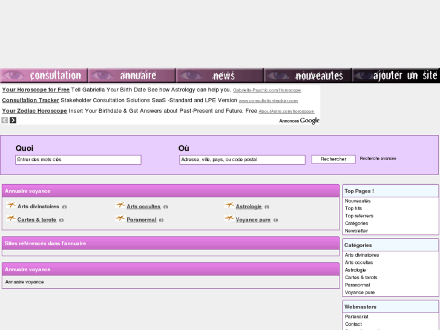This screenshot has width=440, height=330.
Task: Click the Annonces Google label
Action: (x=299, y=120)
